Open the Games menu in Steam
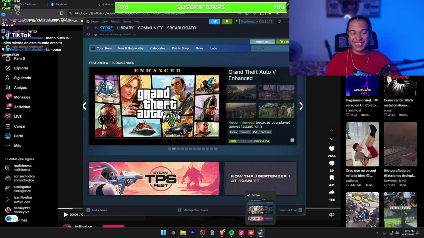424x238 pixels. point(127,21)
